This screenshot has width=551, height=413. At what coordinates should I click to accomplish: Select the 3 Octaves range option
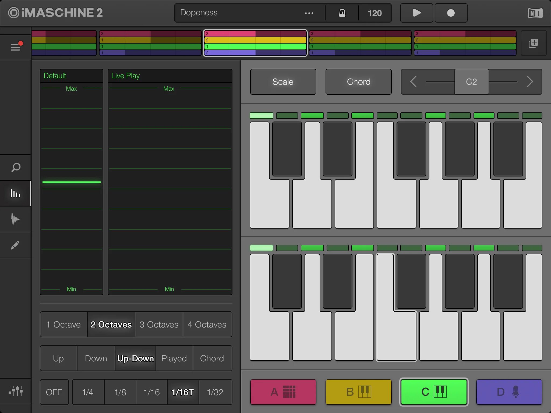click(159, 325)
